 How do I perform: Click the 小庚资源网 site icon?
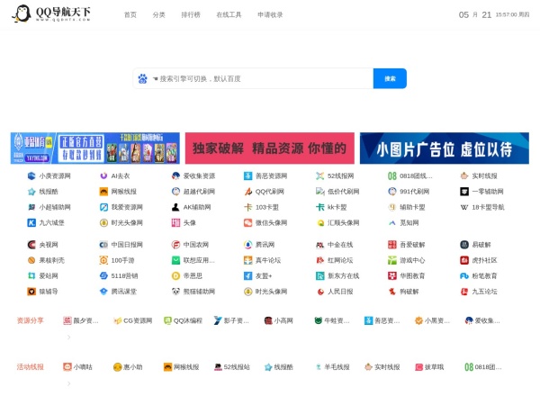[31, 176]
